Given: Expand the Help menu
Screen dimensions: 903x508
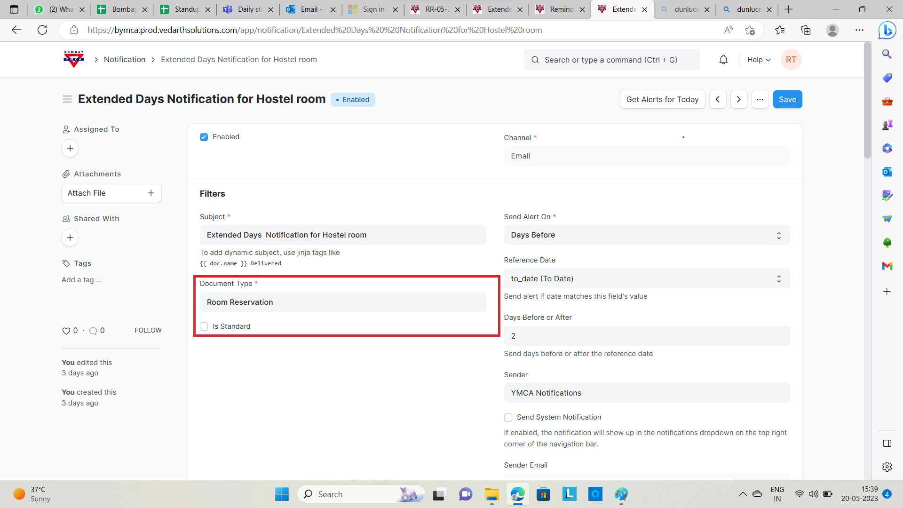Looking at the screenshot, I should 758,60.
